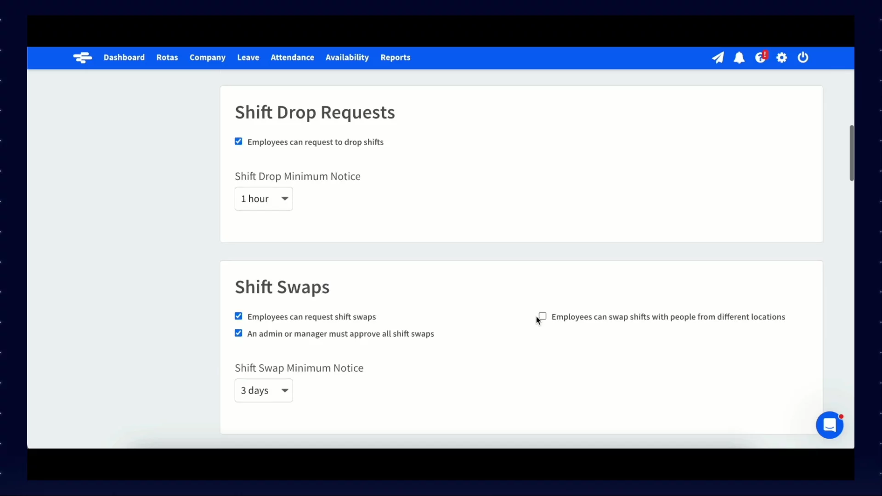Screen dimensions: 882x496
Task: Enable swapping shifts across different locations
Action: (543, 316)
